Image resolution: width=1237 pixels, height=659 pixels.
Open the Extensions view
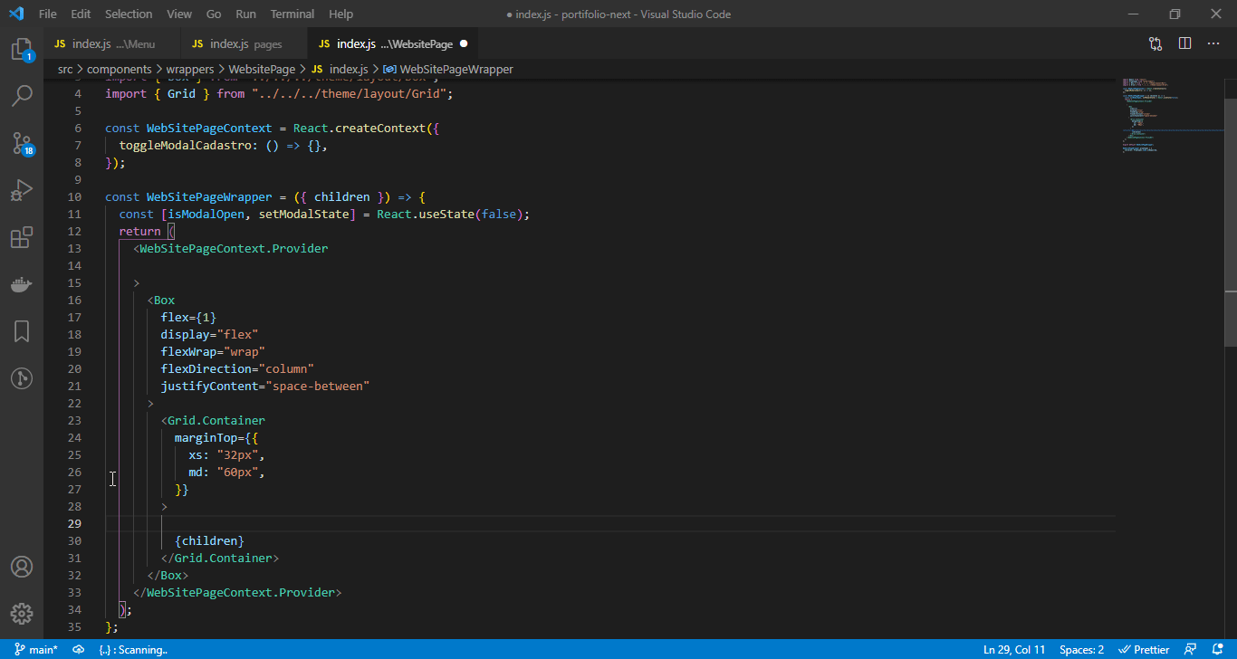[x=22, y=237]
